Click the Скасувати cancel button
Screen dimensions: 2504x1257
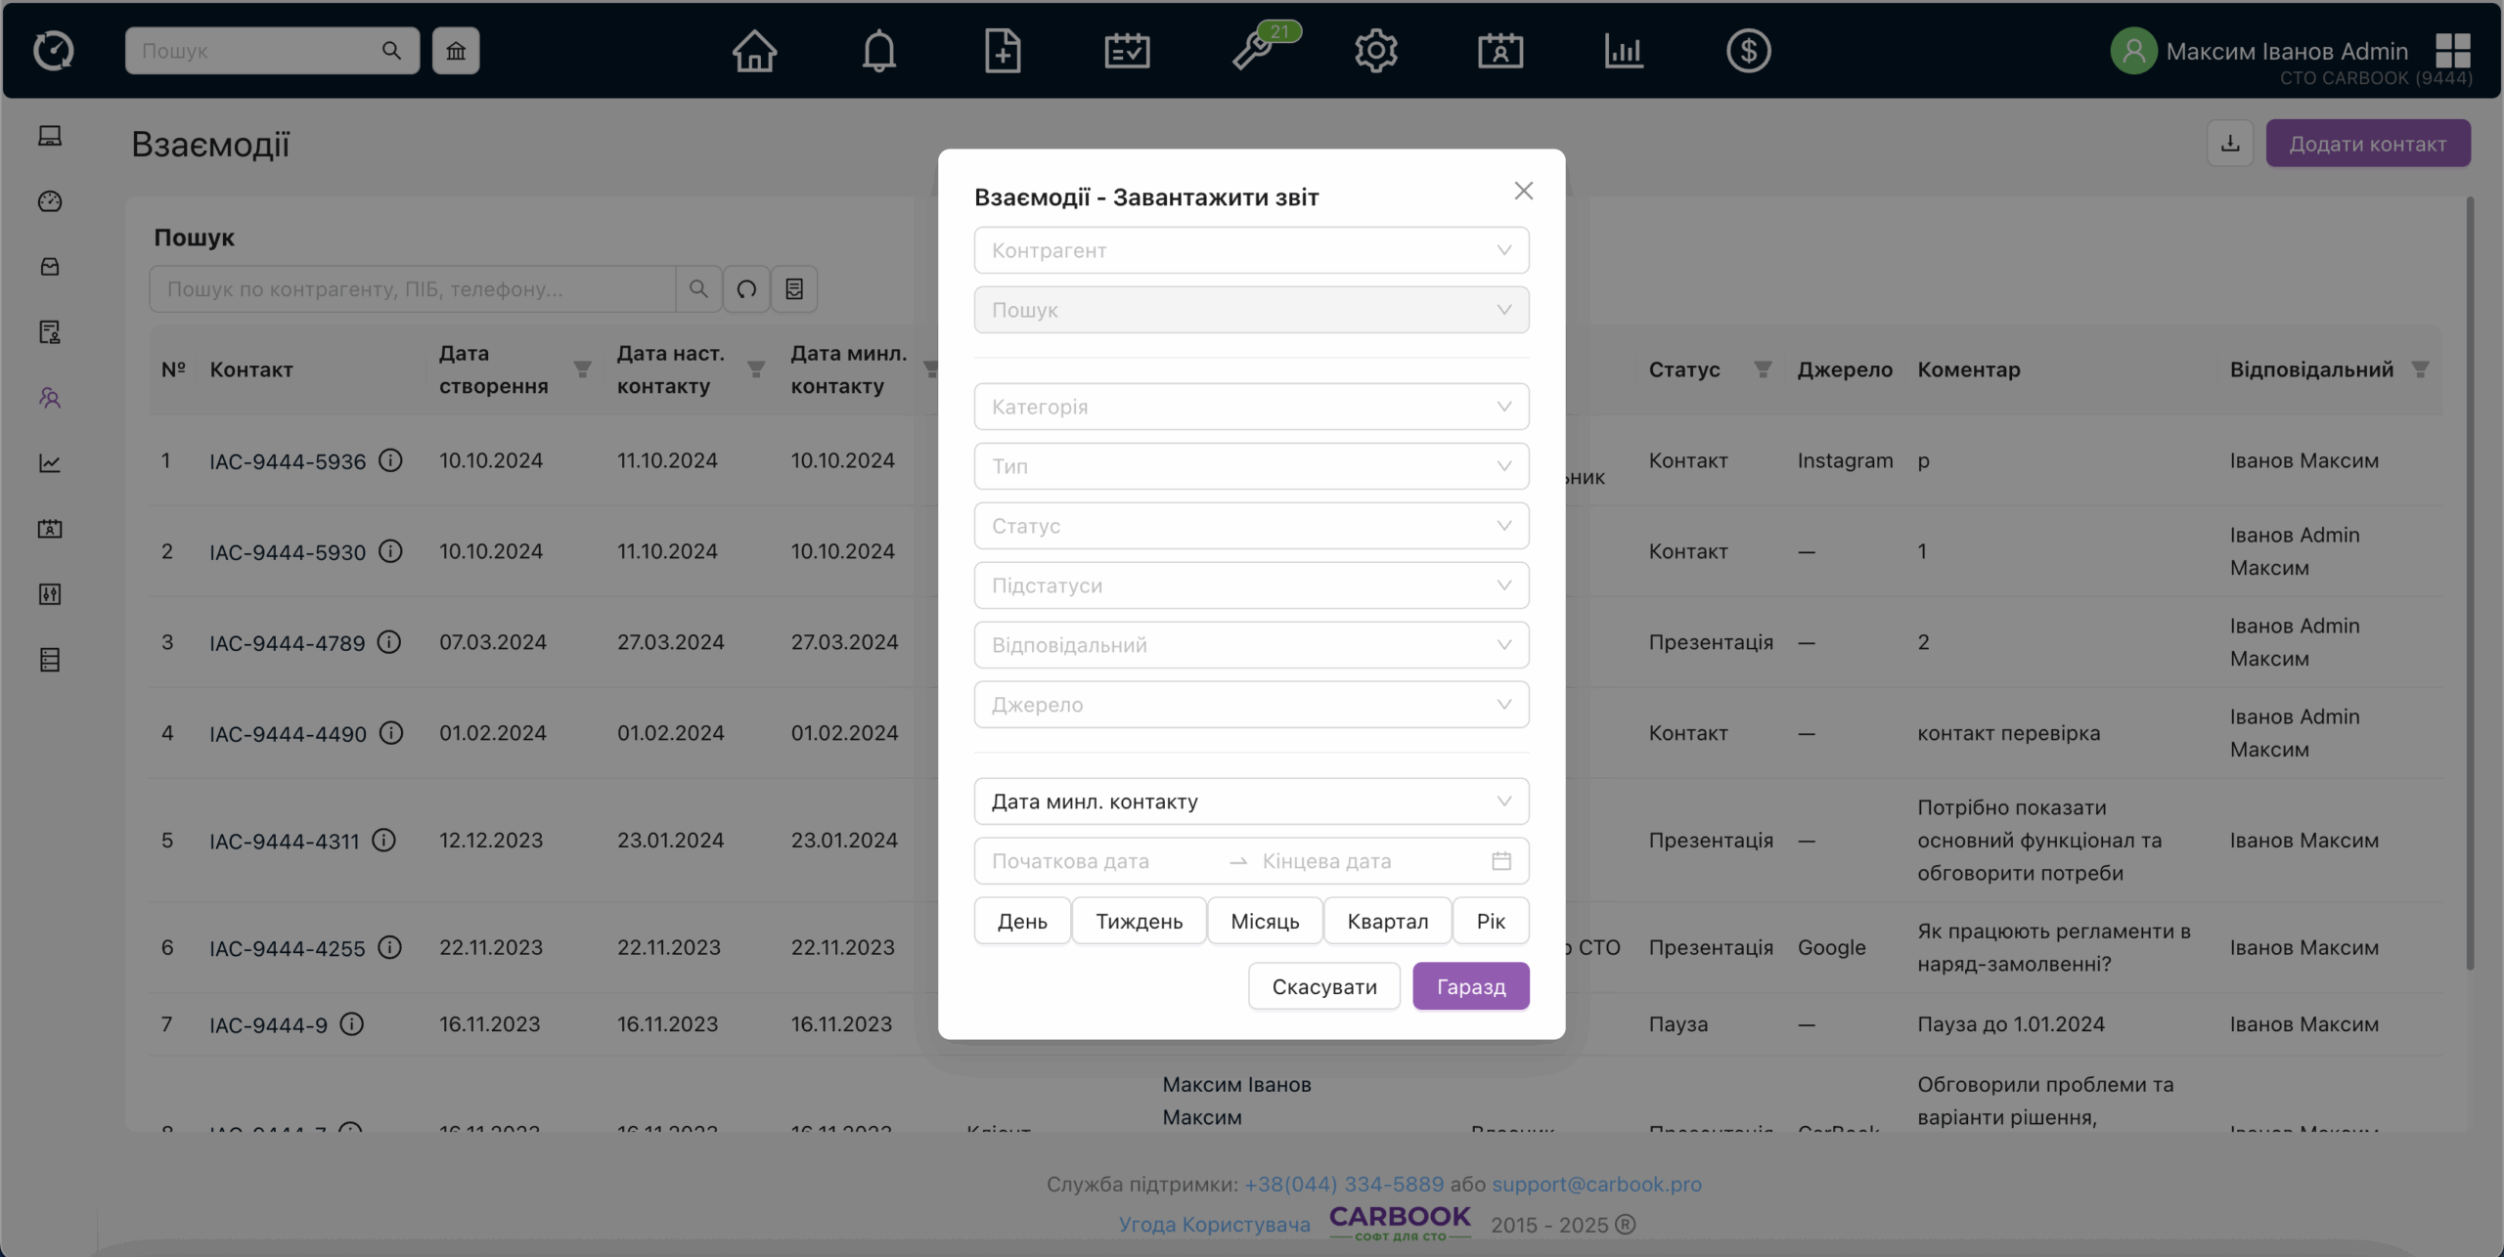click(1323, 986)
